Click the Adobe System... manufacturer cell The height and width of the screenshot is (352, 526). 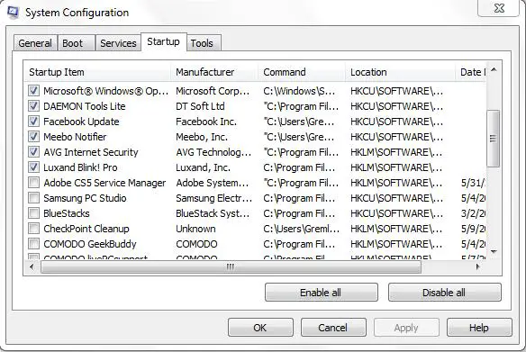[x=213, y=183]
